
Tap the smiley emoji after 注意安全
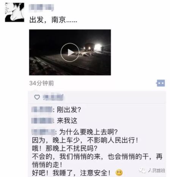point(119,172)
